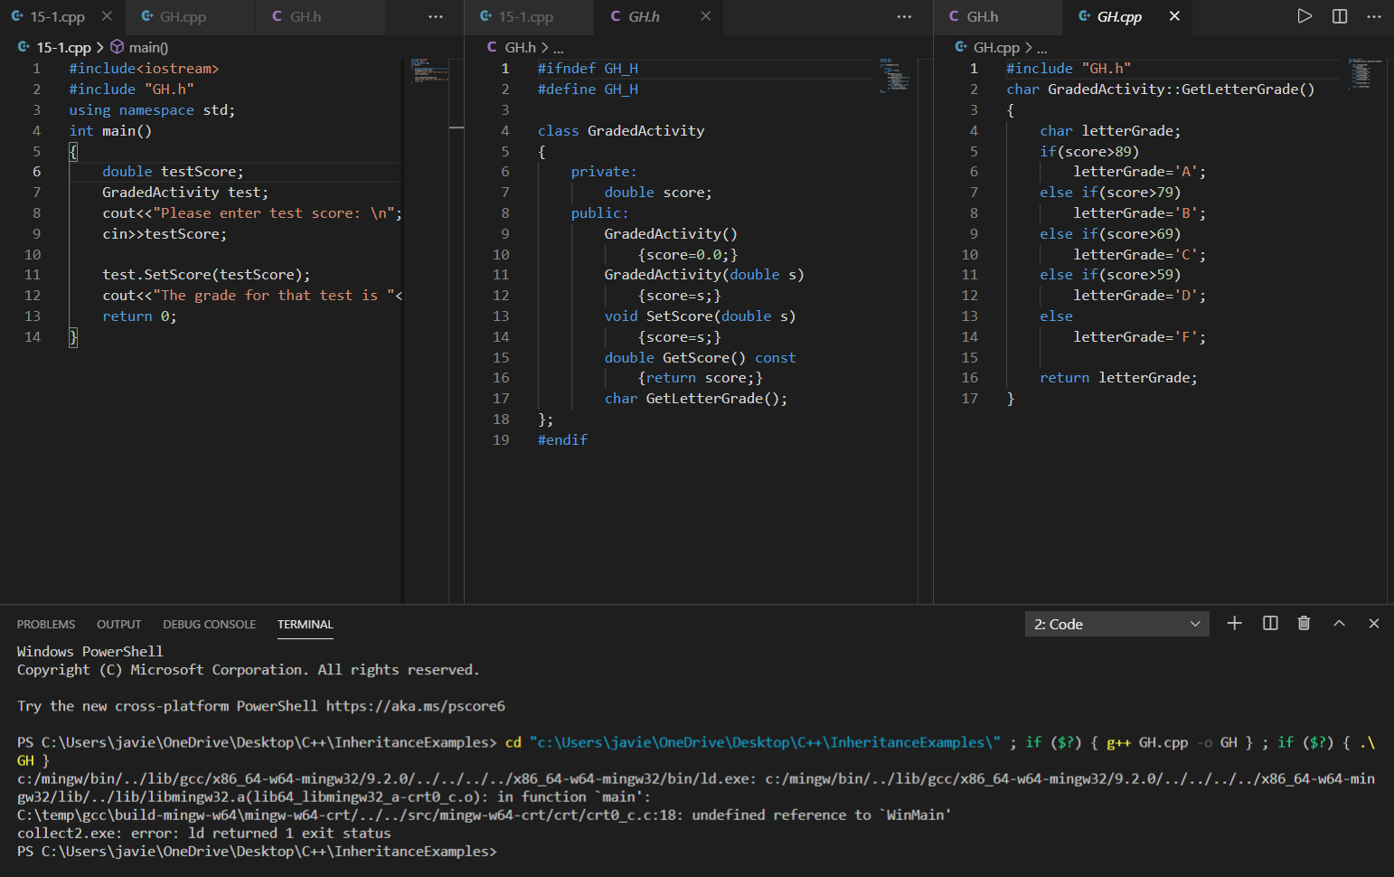Kill the terminal using the trash icon
1394x877 pixels.
pyautogui.click(x=1304, y=623)
